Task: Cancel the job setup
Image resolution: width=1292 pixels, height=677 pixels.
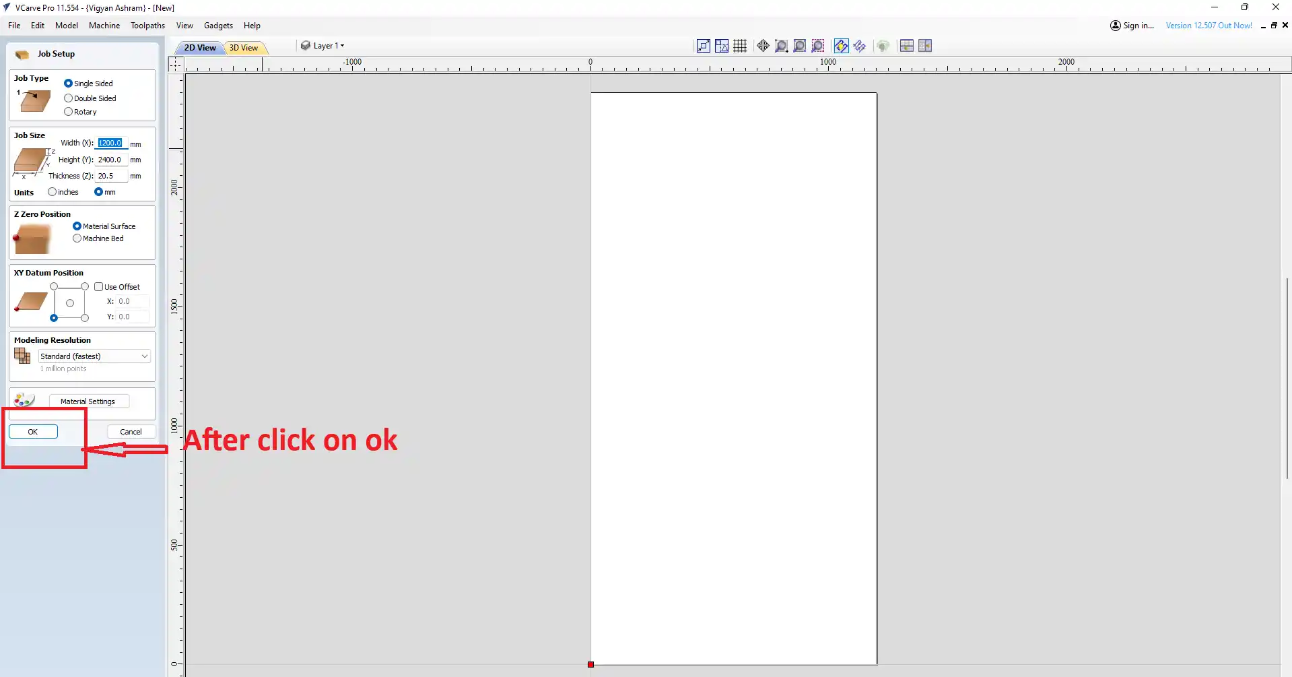Action: 131,432
